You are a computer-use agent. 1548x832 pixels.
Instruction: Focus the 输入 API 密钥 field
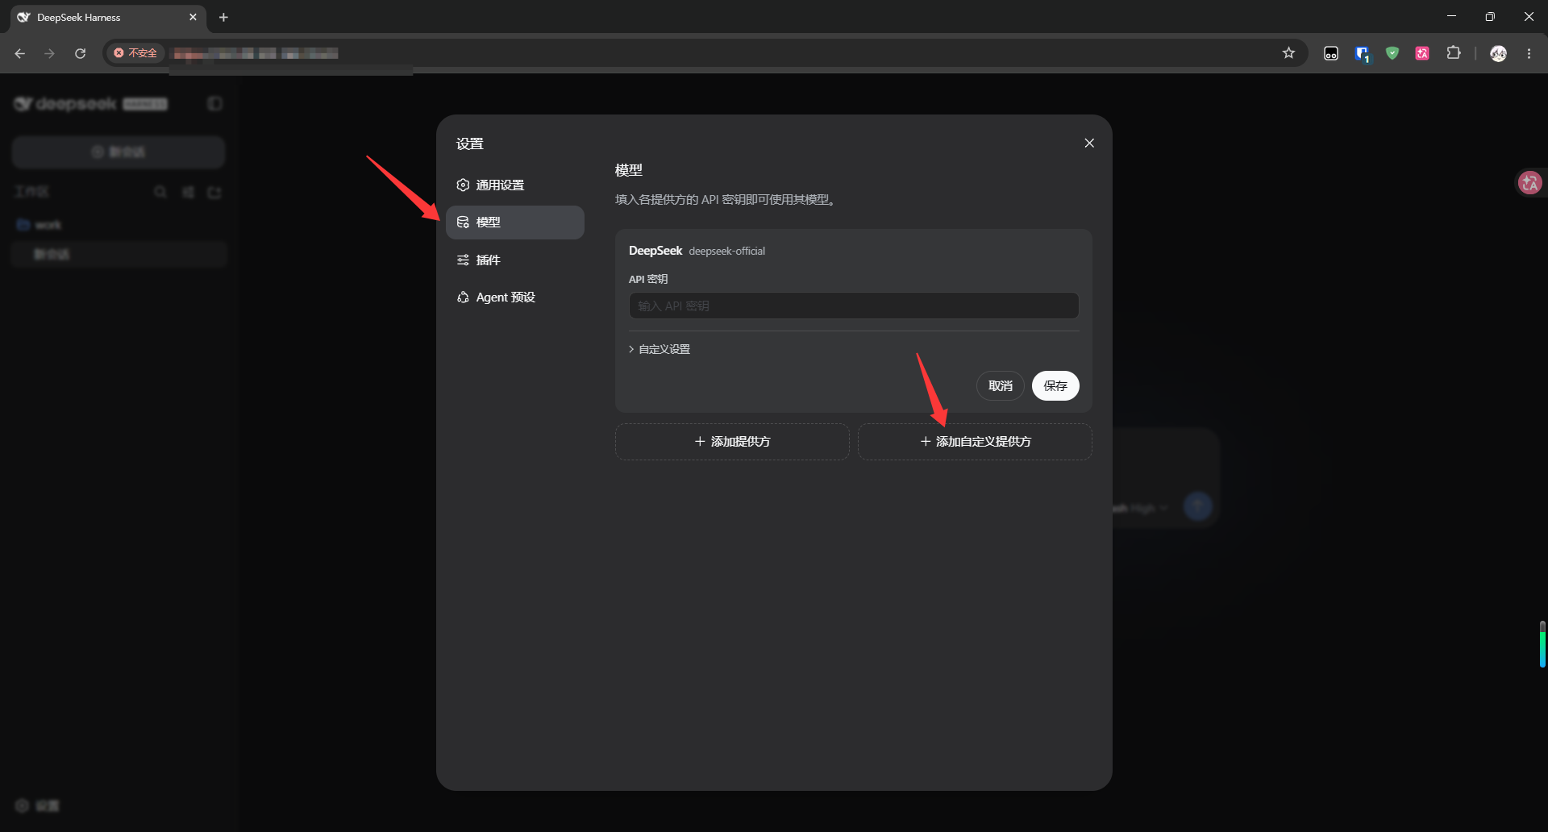coord(854,306)
